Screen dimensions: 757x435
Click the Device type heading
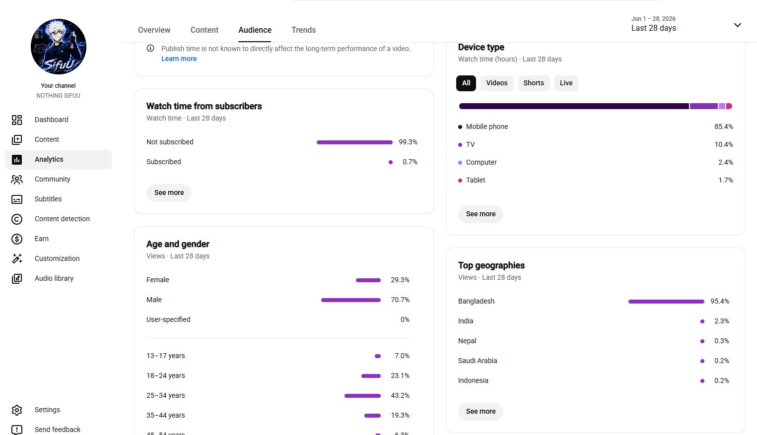point(481,47)
